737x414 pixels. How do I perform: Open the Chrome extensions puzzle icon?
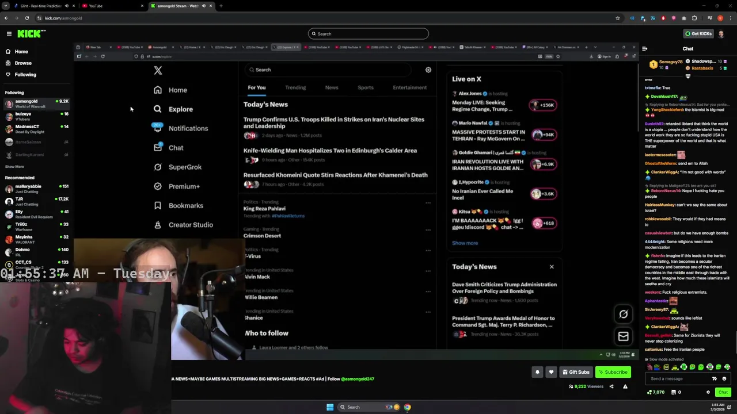[694, 18]
